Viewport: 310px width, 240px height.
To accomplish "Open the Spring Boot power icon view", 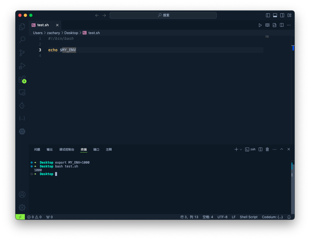I will point(22,131).
